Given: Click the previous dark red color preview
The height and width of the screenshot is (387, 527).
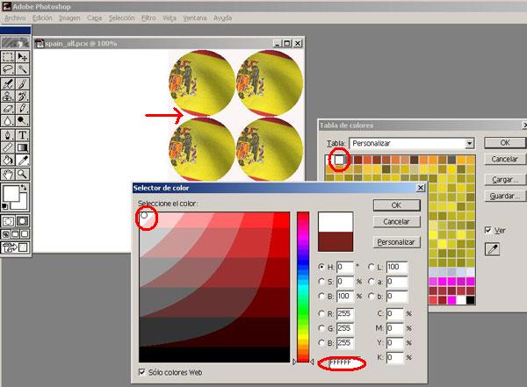Looking at the screenshot, I should [x=336, y=241].
